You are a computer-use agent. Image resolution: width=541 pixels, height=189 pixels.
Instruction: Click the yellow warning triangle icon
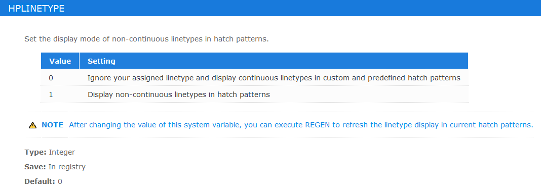click(x=32, y=125)
